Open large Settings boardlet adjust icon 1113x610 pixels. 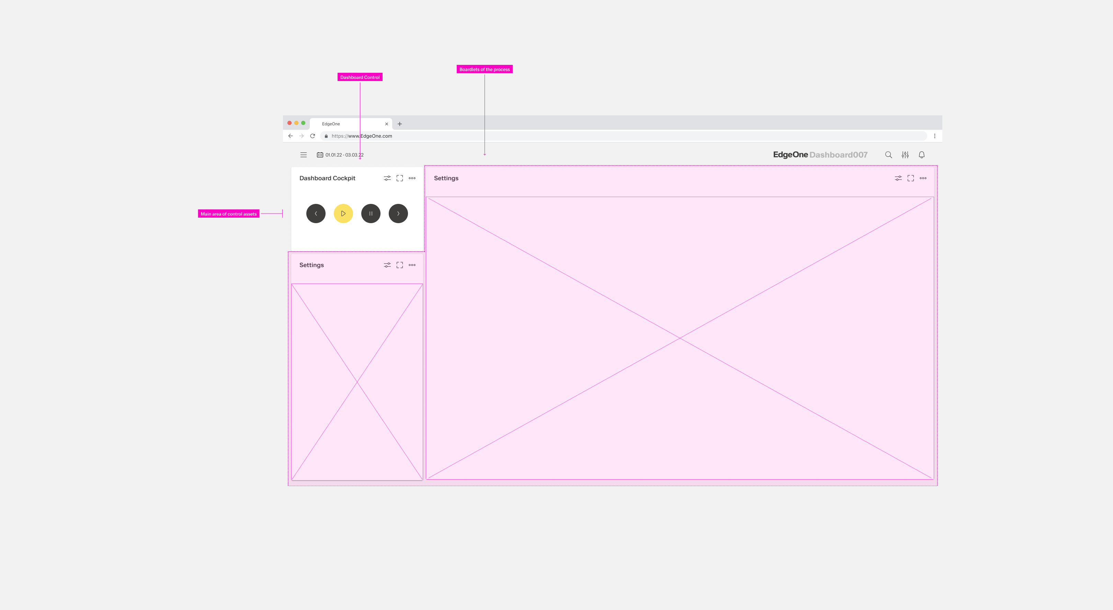[898, 178]
